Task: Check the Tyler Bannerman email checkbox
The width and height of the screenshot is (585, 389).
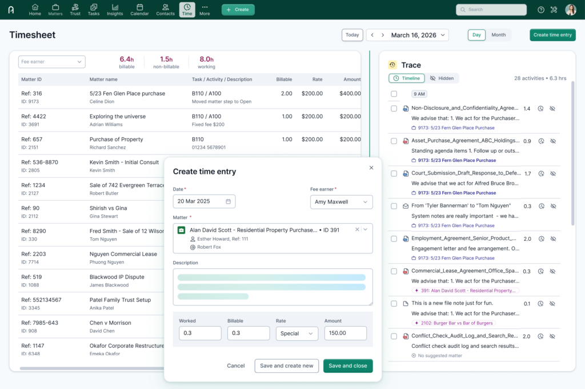Action: 394,207
